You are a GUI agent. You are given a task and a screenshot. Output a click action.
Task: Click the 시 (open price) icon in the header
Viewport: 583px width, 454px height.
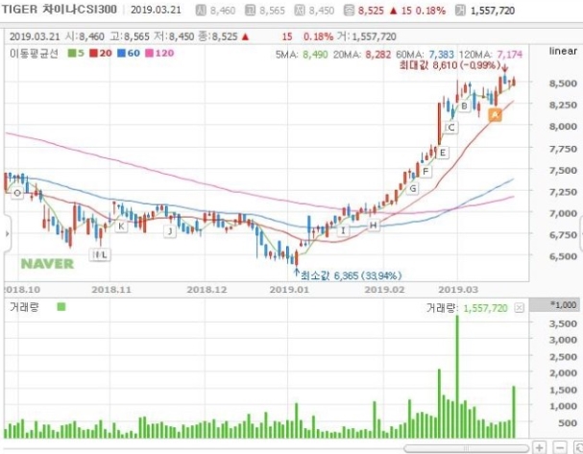(x=201, y=11)
